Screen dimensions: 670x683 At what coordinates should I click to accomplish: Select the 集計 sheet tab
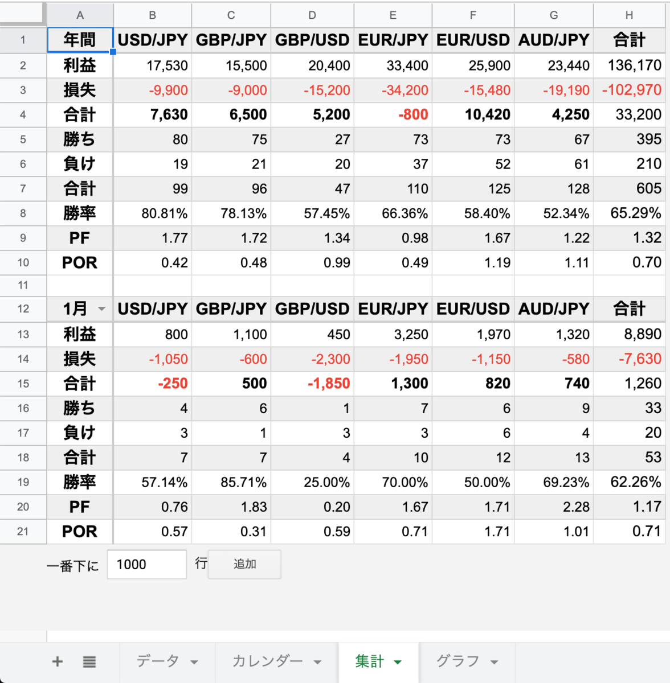(379, 661)
